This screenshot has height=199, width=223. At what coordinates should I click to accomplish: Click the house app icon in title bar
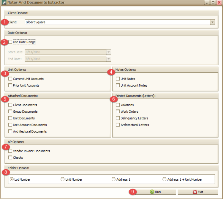(4, 2)
